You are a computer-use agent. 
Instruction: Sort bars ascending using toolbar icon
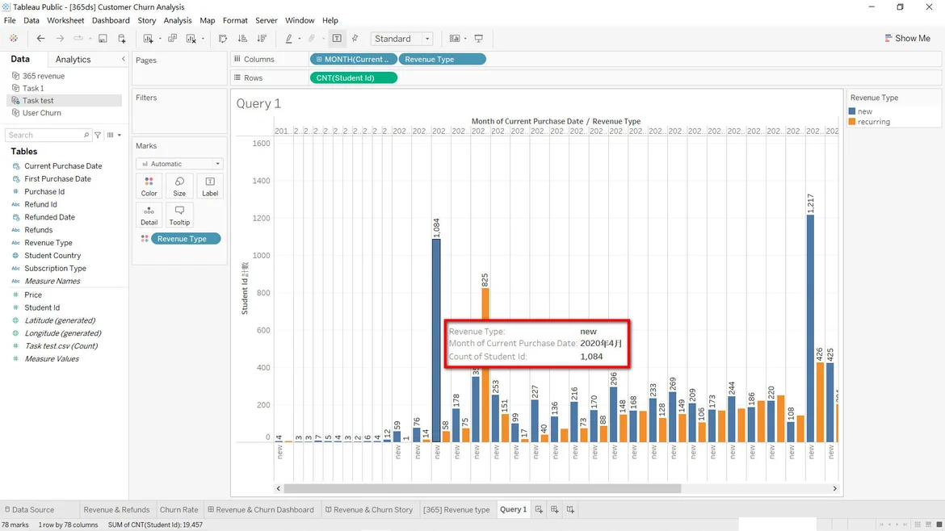click(x=242, y=39)
